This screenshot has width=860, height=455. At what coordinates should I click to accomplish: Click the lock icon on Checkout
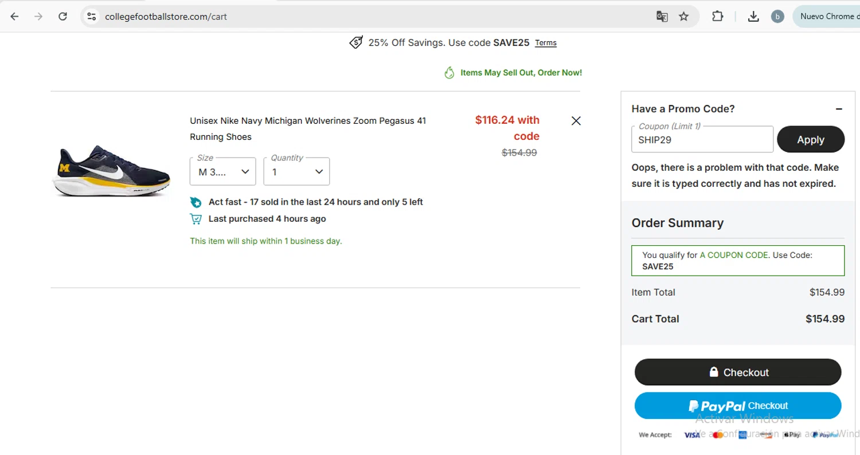pos(714,372)
